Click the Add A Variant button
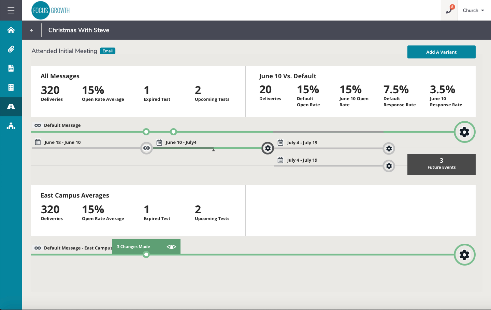 [x=441, y=52]
